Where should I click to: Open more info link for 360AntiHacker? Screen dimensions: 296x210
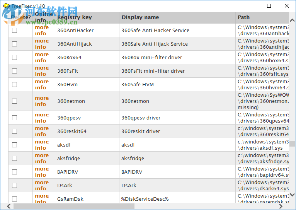[42, 31]
